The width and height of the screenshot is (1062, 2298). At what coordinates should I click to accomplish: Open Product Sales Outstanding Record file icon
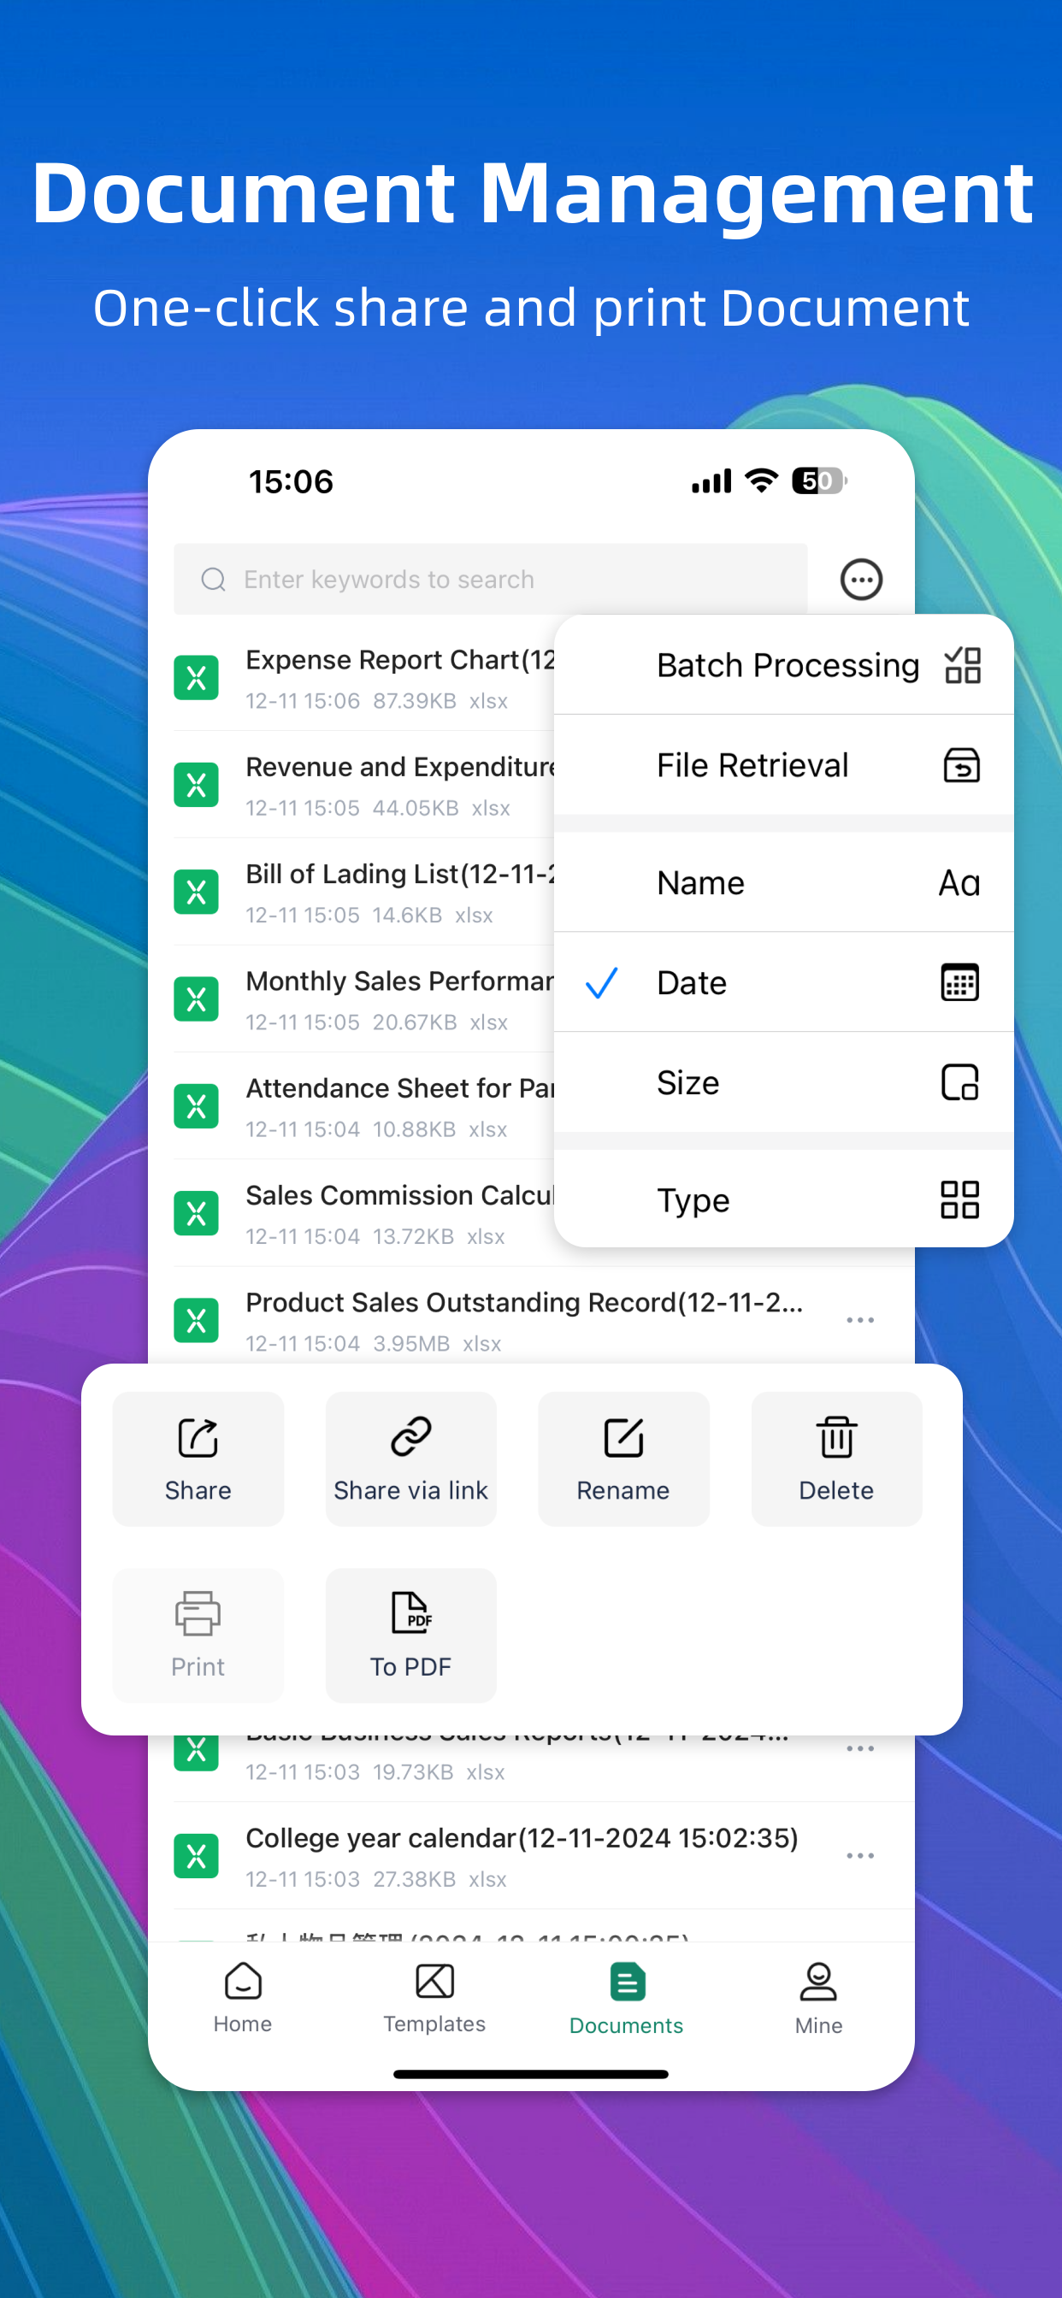click(x=197, y=1320)
